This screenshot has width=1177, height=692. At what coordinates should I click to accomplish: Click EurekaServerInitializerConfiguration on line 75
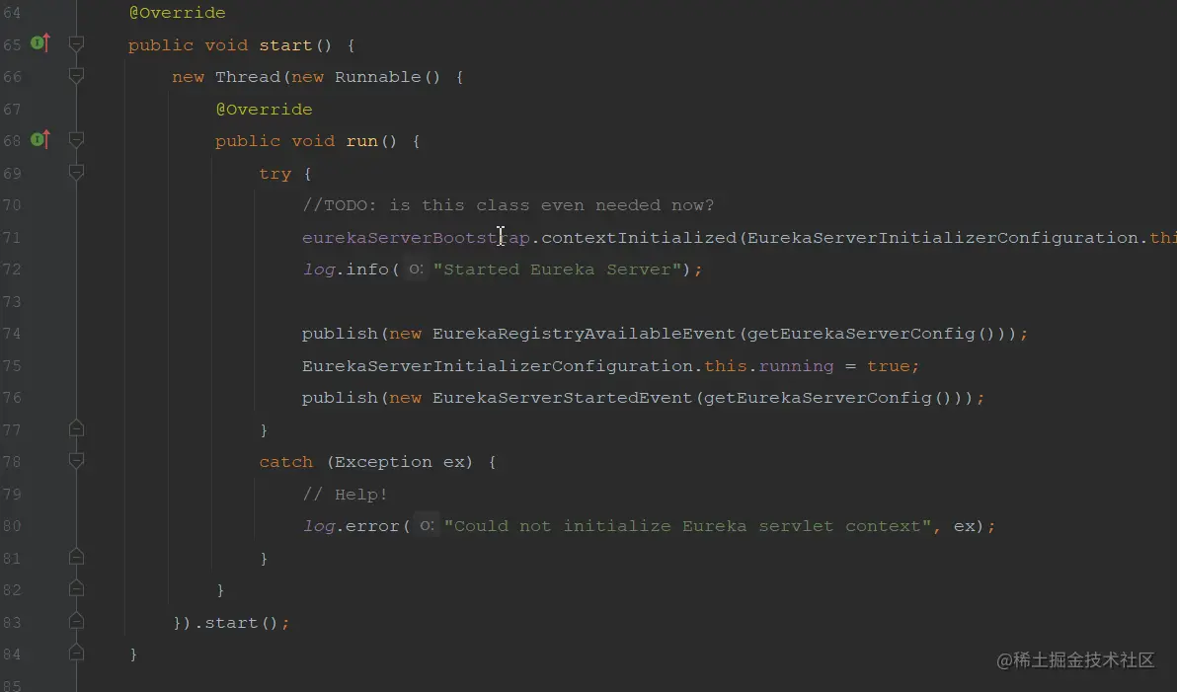(498, 365)
